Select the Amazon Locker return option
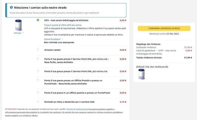Screen dimensions: 197x120 (x=38, y=50)
